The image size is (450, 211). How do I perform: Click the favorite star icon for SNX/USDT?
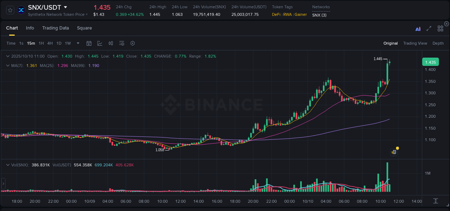tap(10, 10)
